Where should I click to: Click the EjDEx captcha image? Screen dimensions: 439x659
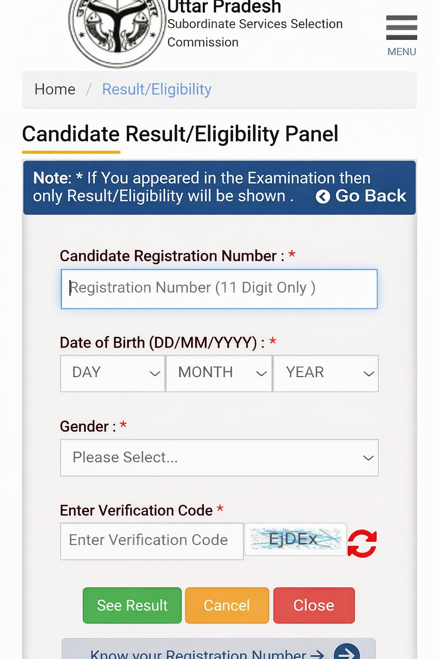295,539
